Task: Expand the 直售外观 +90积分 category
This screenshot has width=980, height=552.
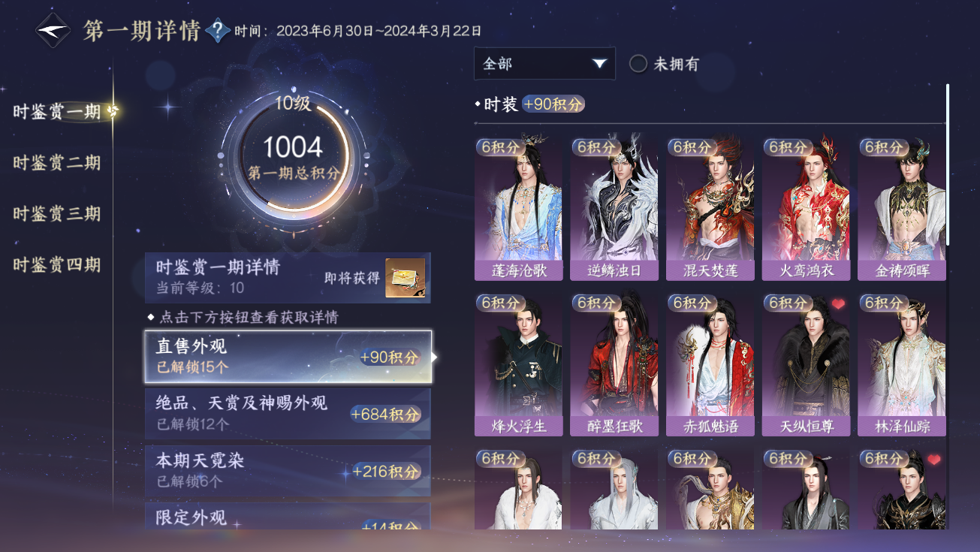Action: (x=288, y=356)
